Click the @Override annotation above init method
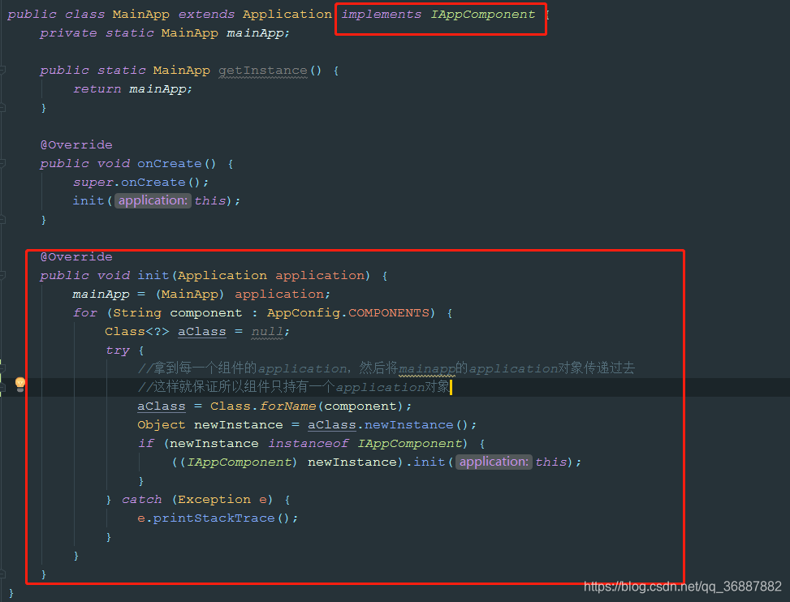Screen dimensions: 790x602 coord(76,256)
